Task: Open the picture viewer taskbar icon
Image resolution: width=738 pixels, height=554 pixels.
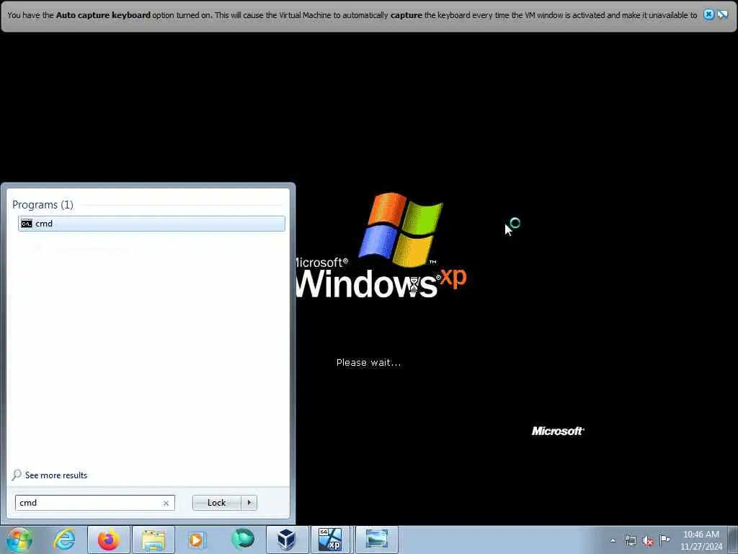Action: coord(376,540)
